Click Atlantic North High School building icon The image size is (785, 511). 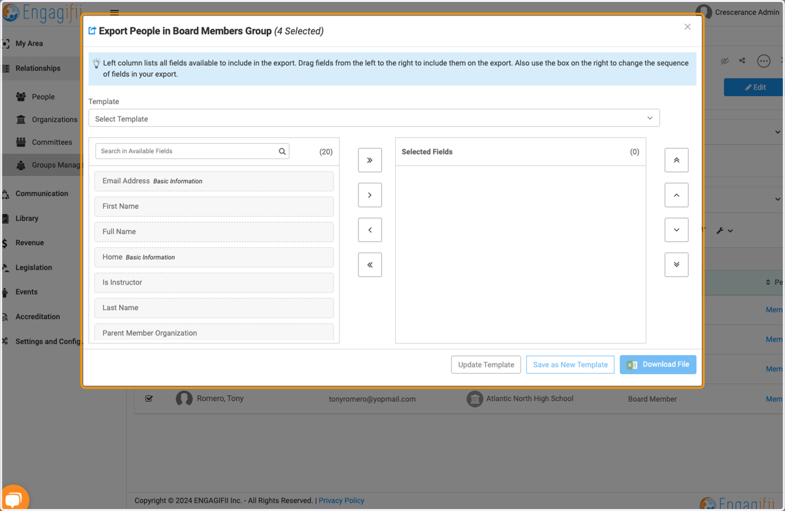475,398
